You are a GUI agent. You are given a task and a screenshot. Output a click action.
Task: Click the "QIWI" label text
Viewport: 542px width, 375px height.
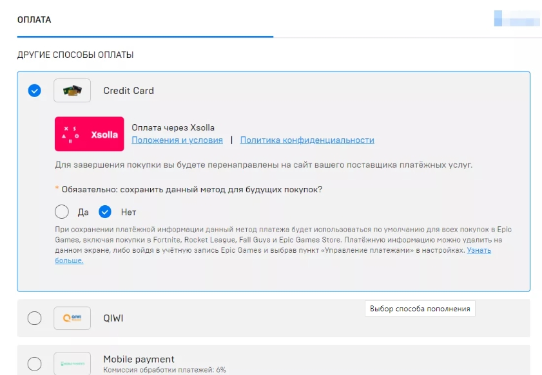114,318
